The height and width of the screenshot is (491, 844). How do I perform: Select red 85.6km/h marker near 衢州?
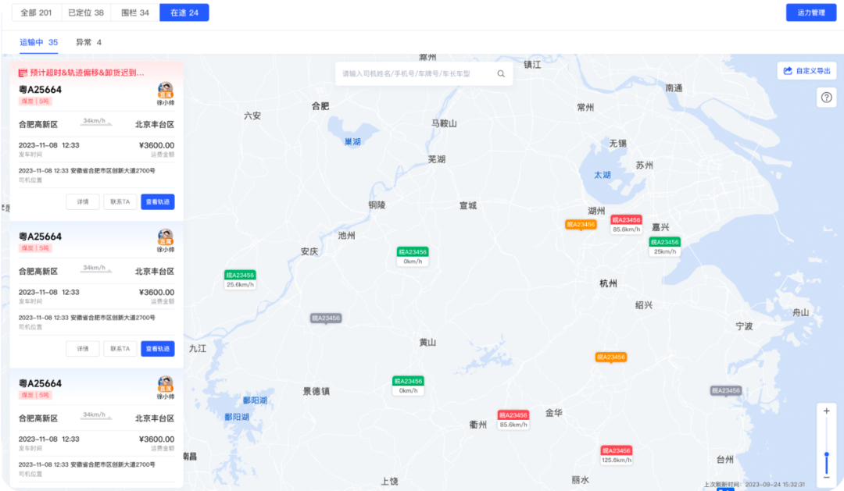(513, 419)
